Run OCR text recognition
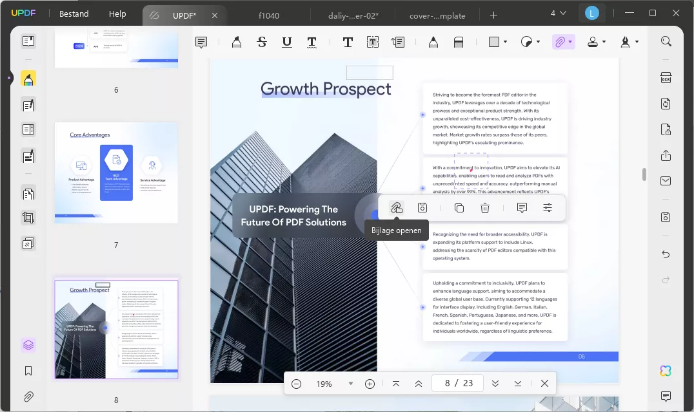Image resolution: width=694 pixels, height=412 pixels. (666, 78)
